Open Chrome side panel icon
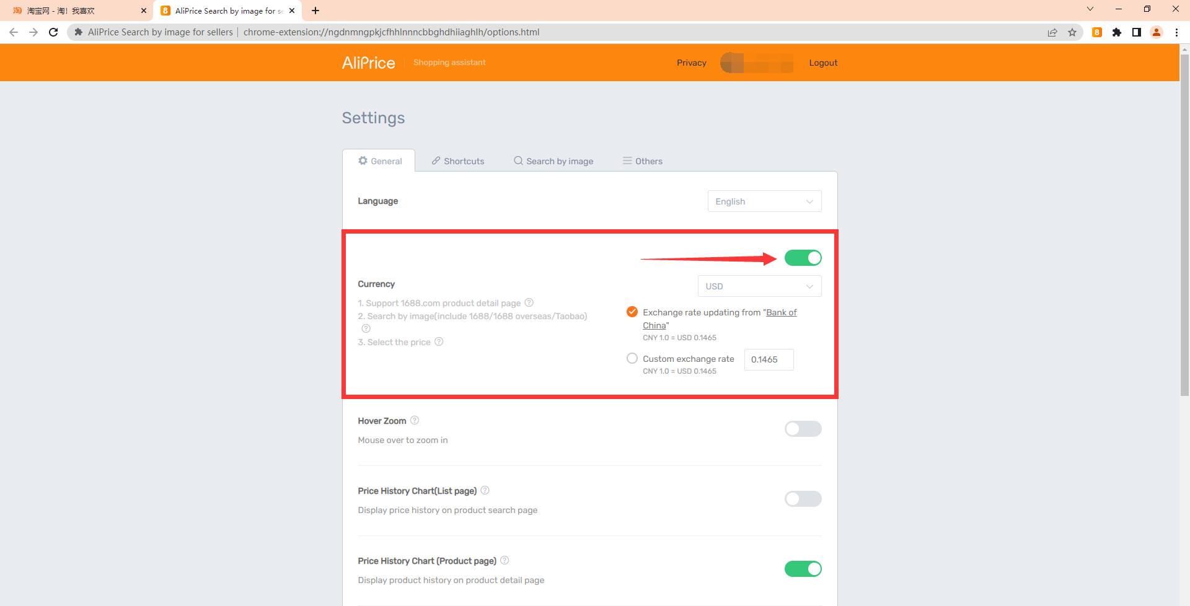 pos(1137,32)
